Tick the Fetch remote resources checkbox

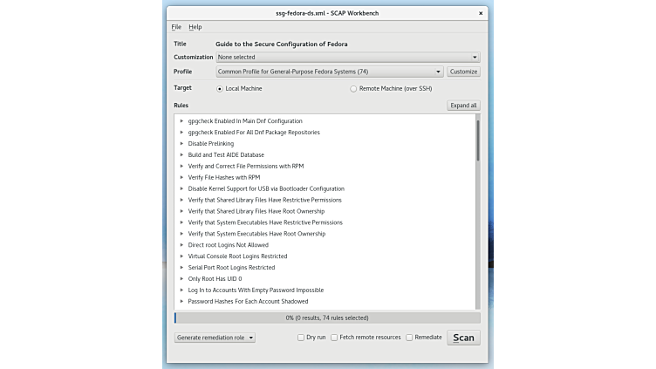[334, 338]
